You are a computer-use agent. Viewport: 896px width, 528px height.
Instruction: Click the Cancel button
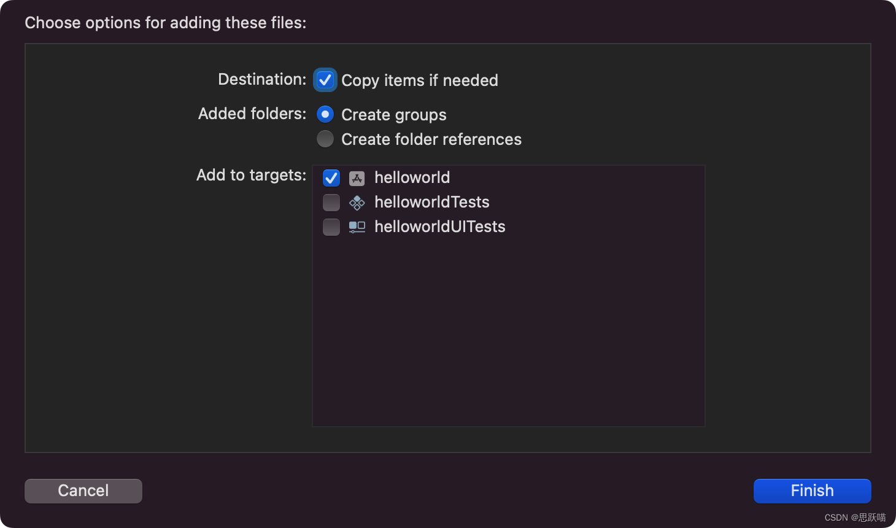[83, 491]
